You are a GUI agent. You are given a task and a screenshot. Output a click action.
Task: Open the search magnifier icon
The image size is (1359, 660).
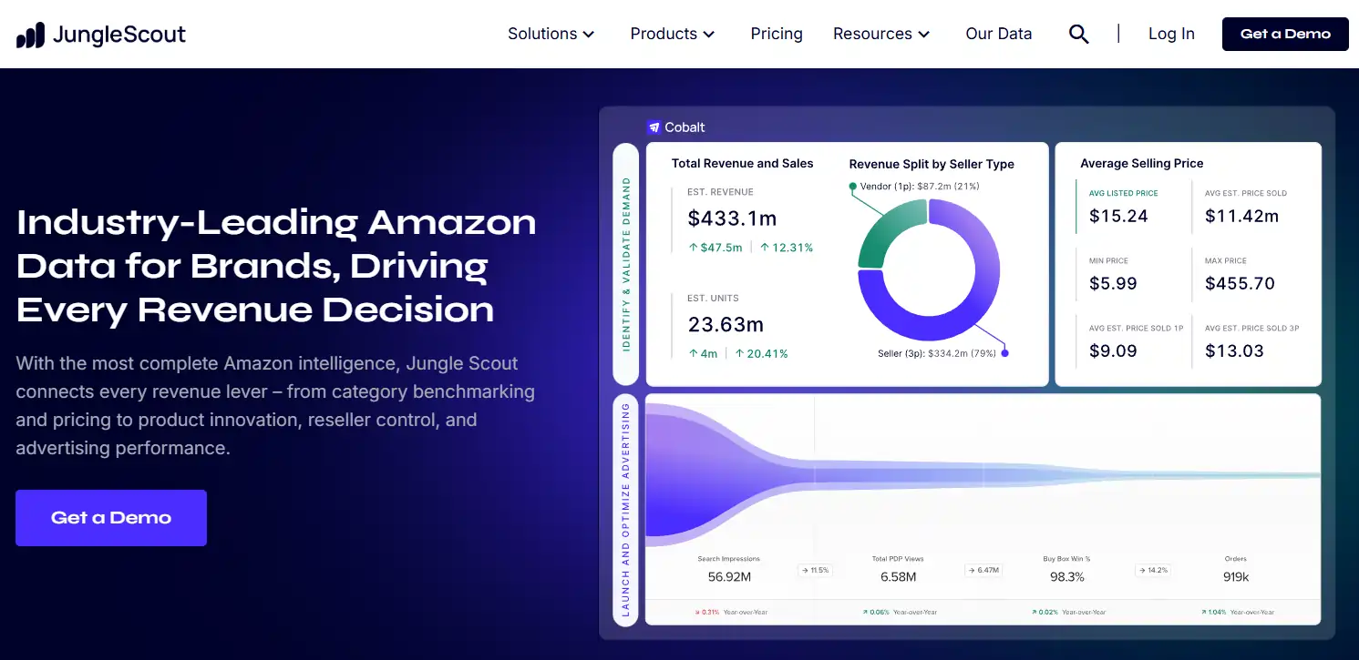[x=1078, y=35]
